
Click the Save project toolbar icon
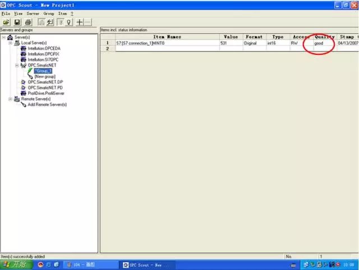pos(16,22)
